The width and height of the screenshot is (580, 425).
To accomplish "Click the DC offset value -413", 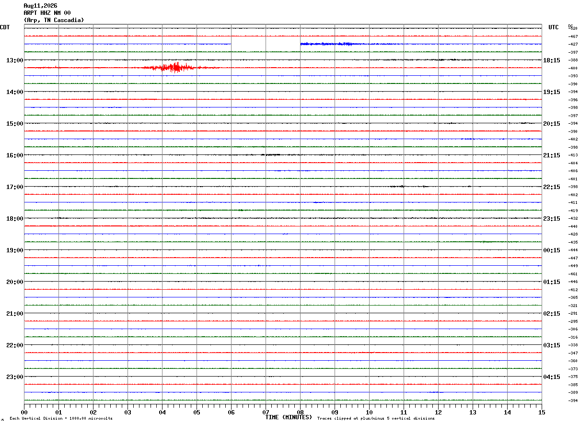I will point(573,155).
